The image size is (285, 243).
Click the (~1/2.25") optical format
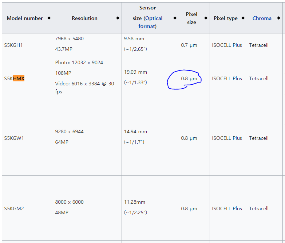click(135, 212)
